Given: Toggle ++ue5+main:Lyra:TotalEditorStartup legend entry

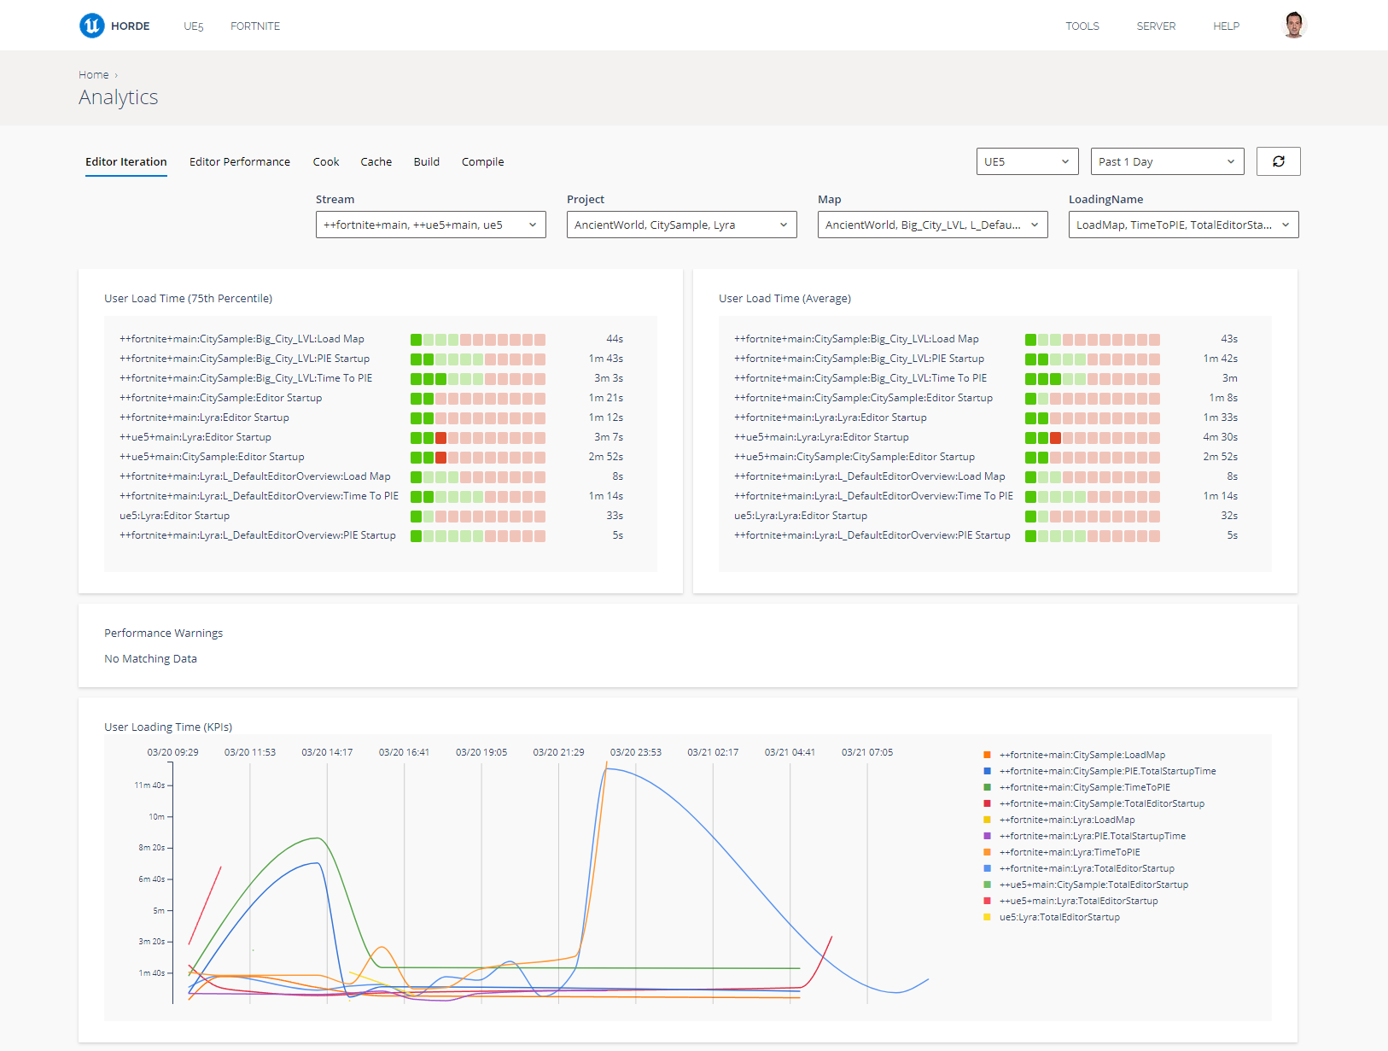Looking at the screenshot, I should (1078, 901).
